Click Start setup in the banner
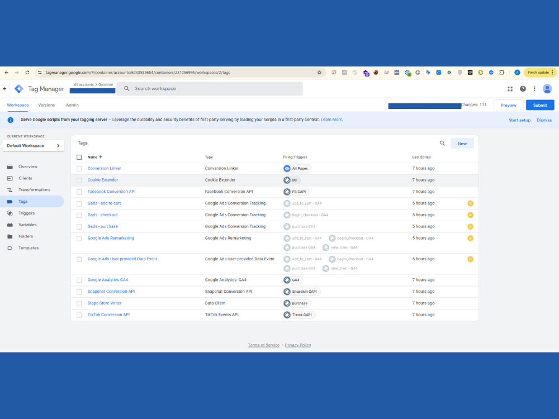 pyautogui.click(x=519, y=120)
